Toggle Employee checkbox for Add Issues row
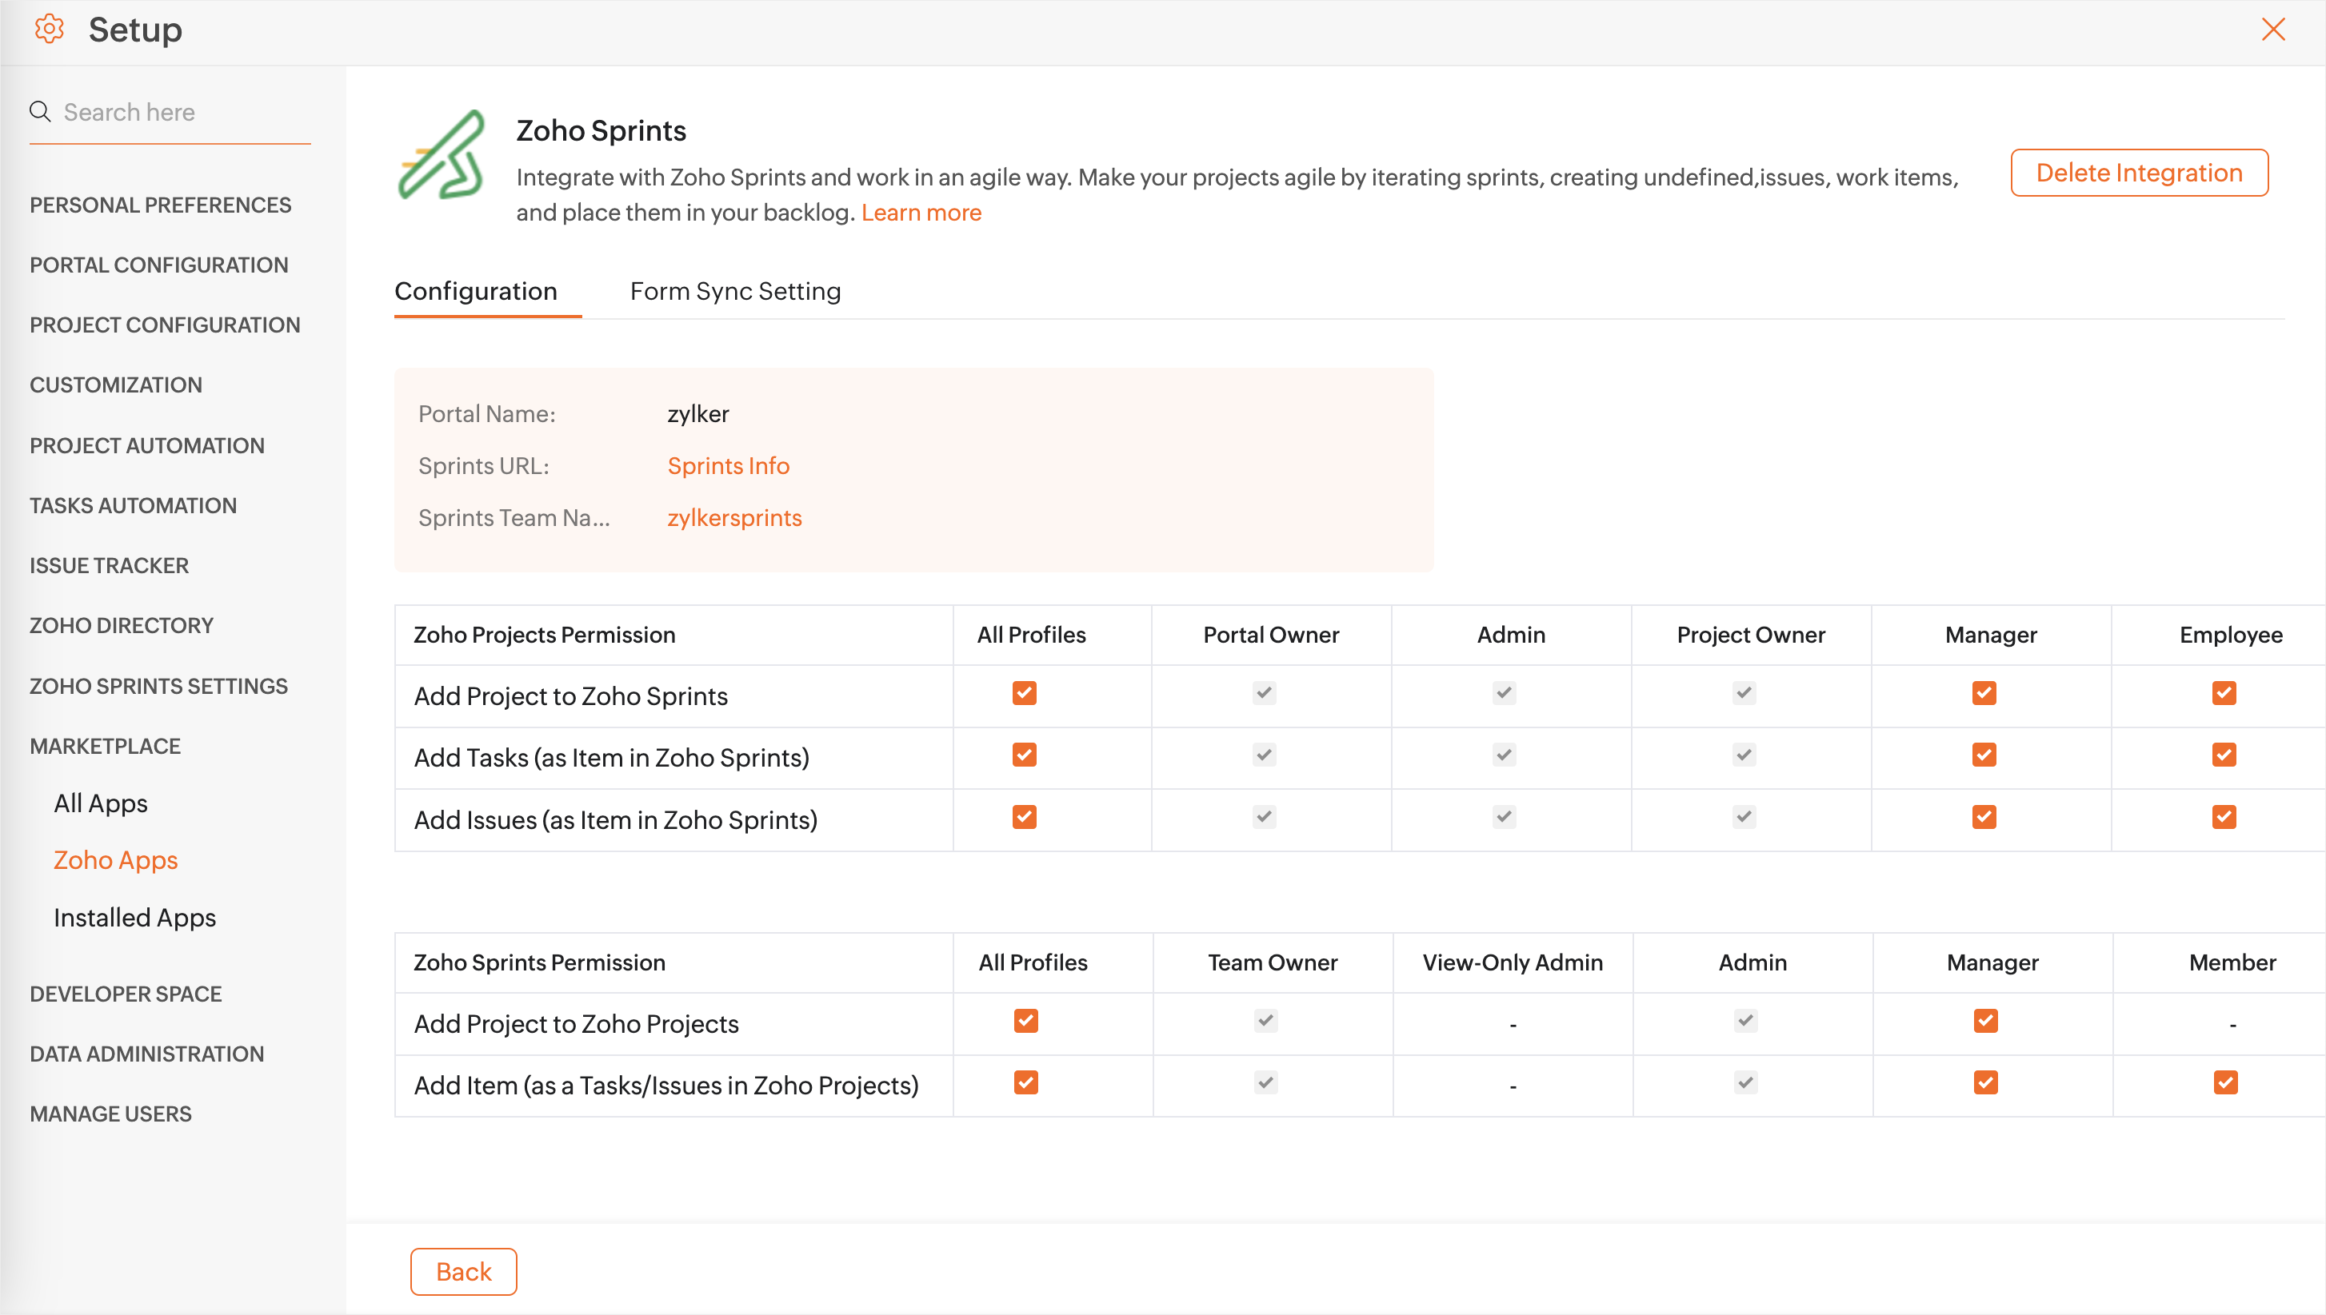 [2224, 816]
